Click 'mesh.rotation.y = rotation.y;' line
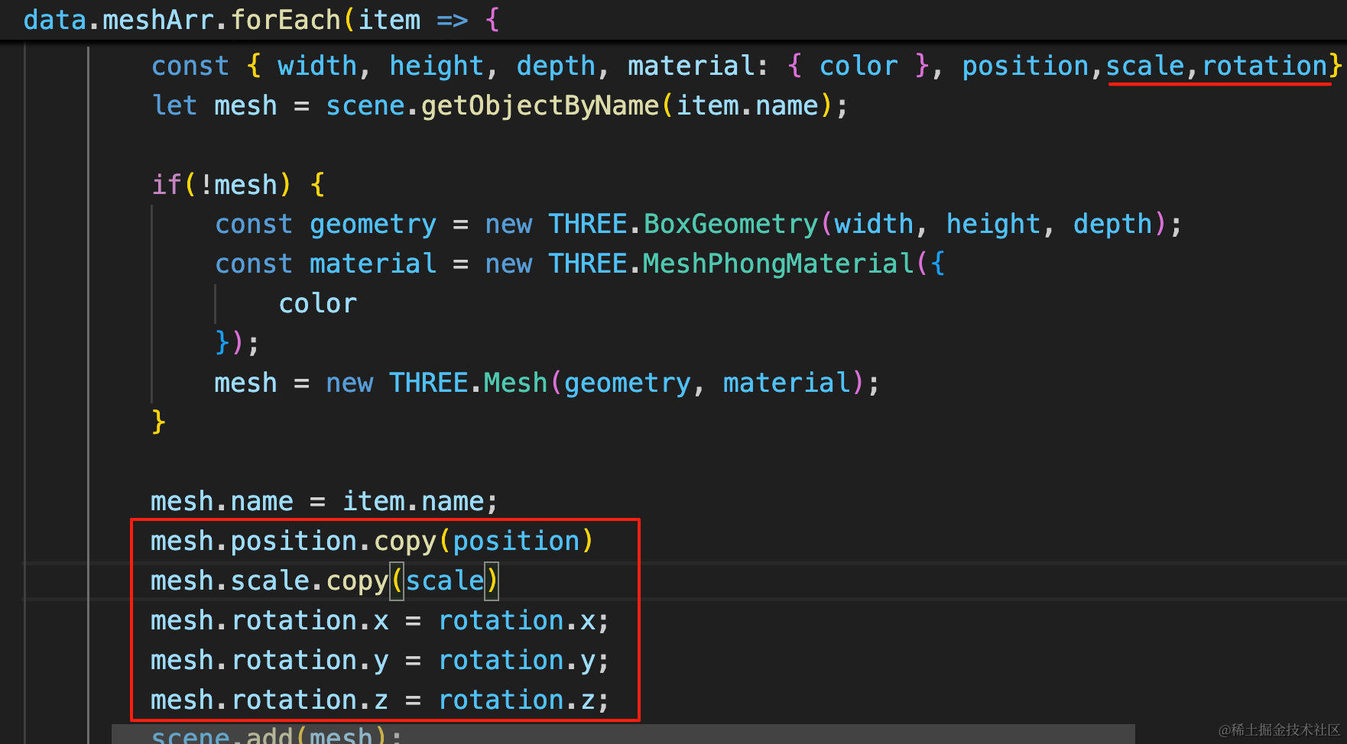 click(x=380, y=661)
